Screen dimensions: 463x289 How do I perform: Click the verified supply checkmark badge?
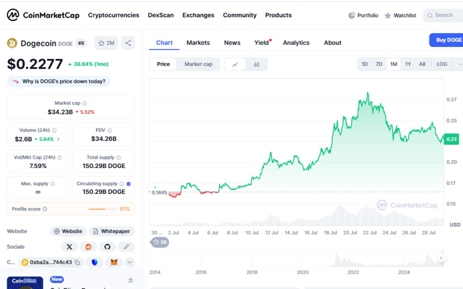click(x=128, y=184)
